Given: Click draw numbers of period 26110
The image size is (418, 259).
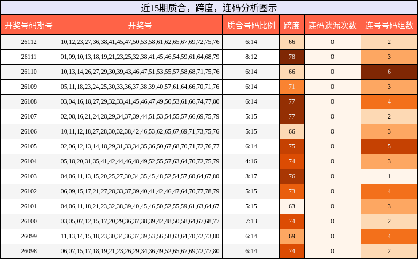Looking at the screenshot, I should click(x=140, y=72).
